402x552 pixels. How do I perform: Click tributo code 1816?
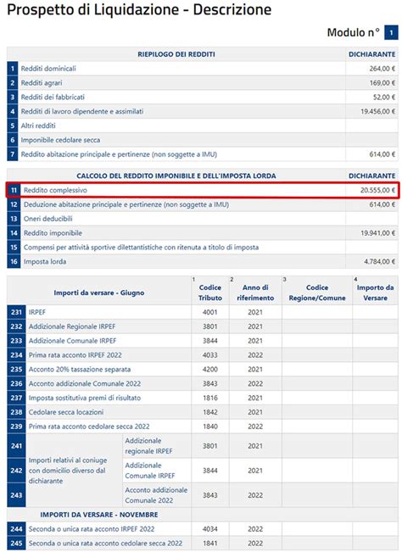pos(209,398)
